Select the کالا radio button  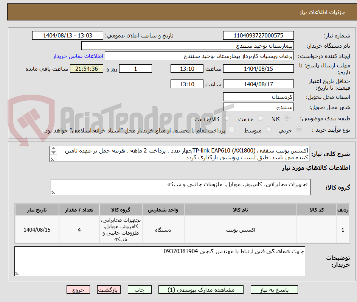(x=286, y=118)
